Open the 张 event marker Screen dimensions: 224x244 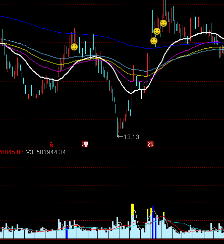tap(150, 144)
